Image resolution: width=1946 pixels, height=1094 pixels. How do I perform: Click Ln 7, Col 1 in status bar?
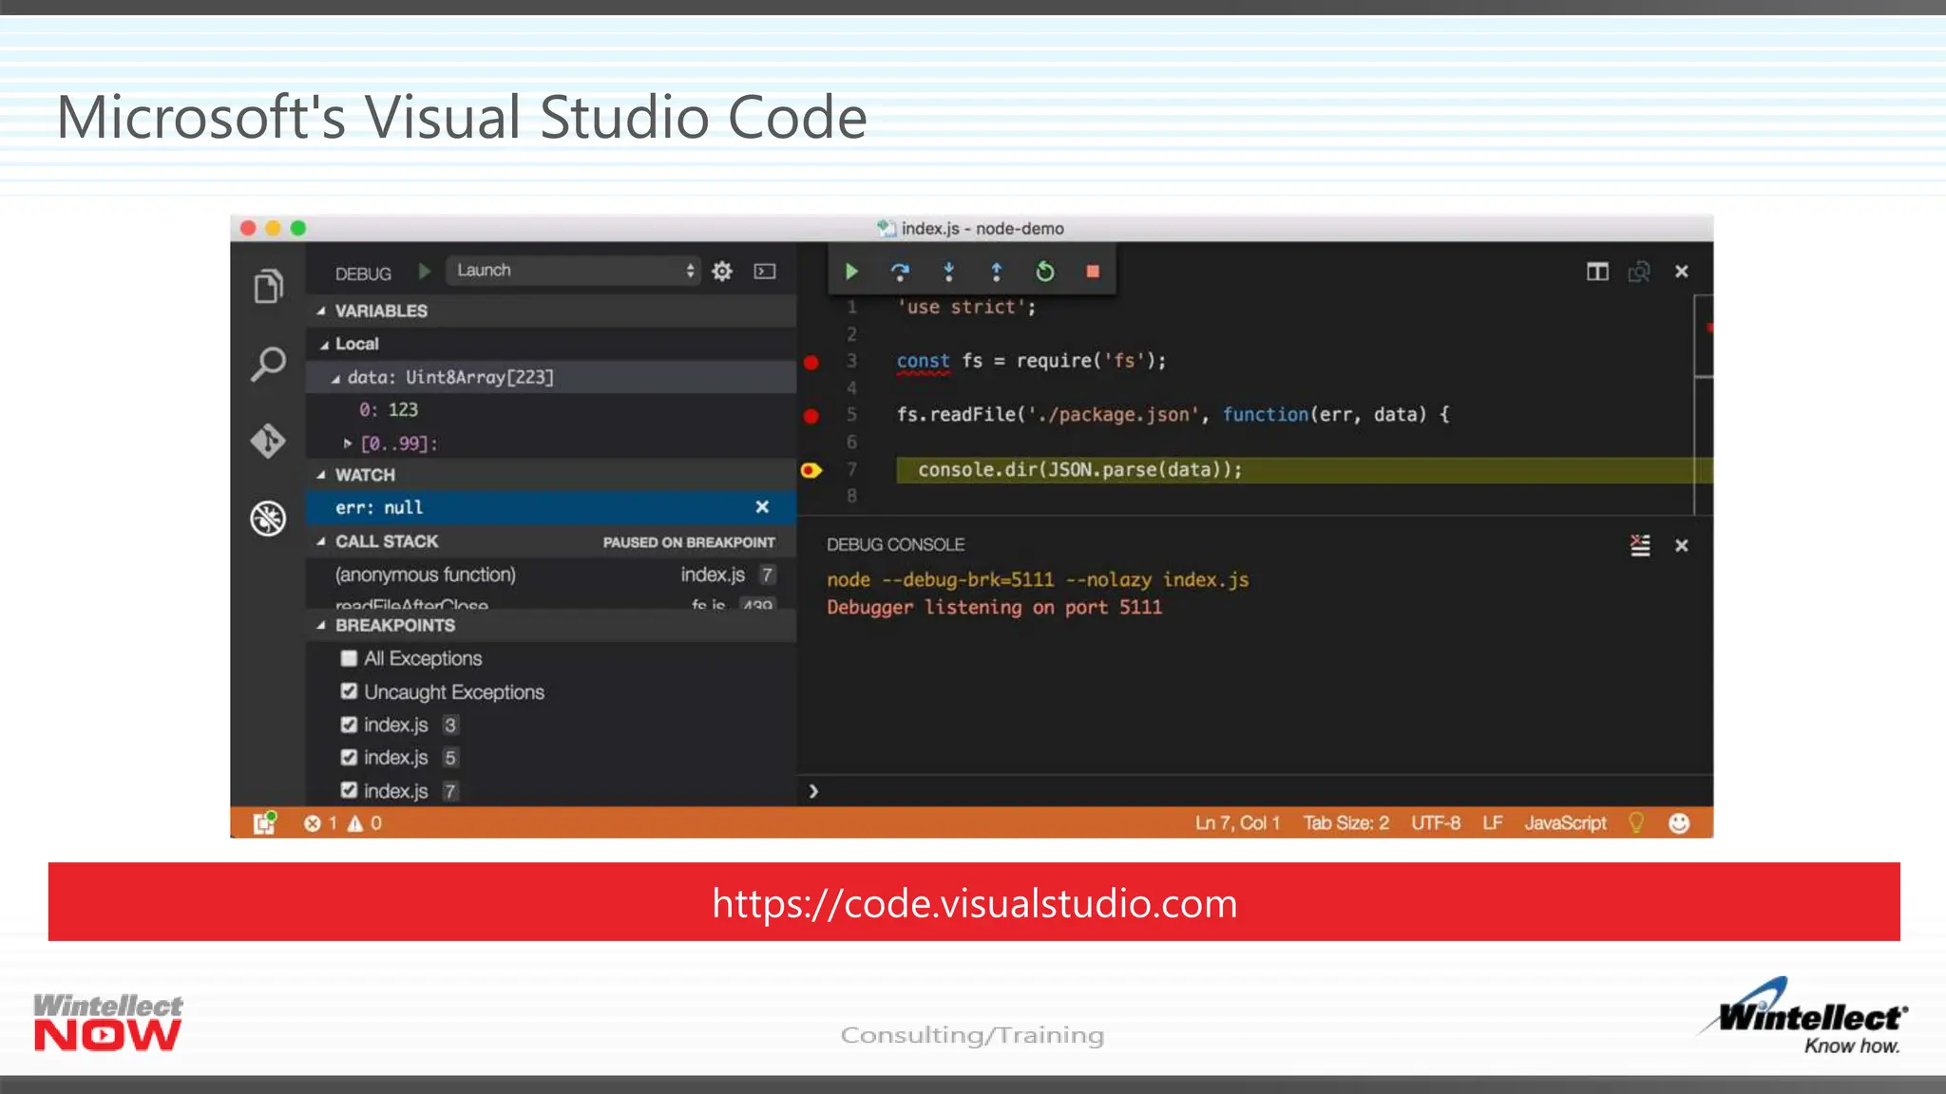pyautogui.click(x=1237, y=823)
